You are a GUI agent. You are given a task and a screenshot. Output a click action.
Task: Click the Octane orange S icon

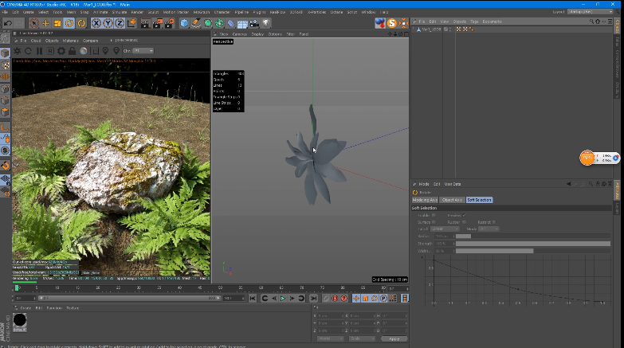coord(392,23)
